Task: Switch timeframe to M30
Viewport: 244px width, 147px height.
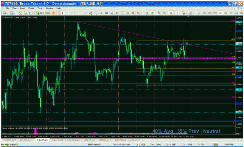Action: point(215,13)
